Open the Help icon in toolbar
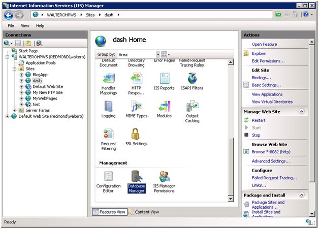 pos(306,14)
